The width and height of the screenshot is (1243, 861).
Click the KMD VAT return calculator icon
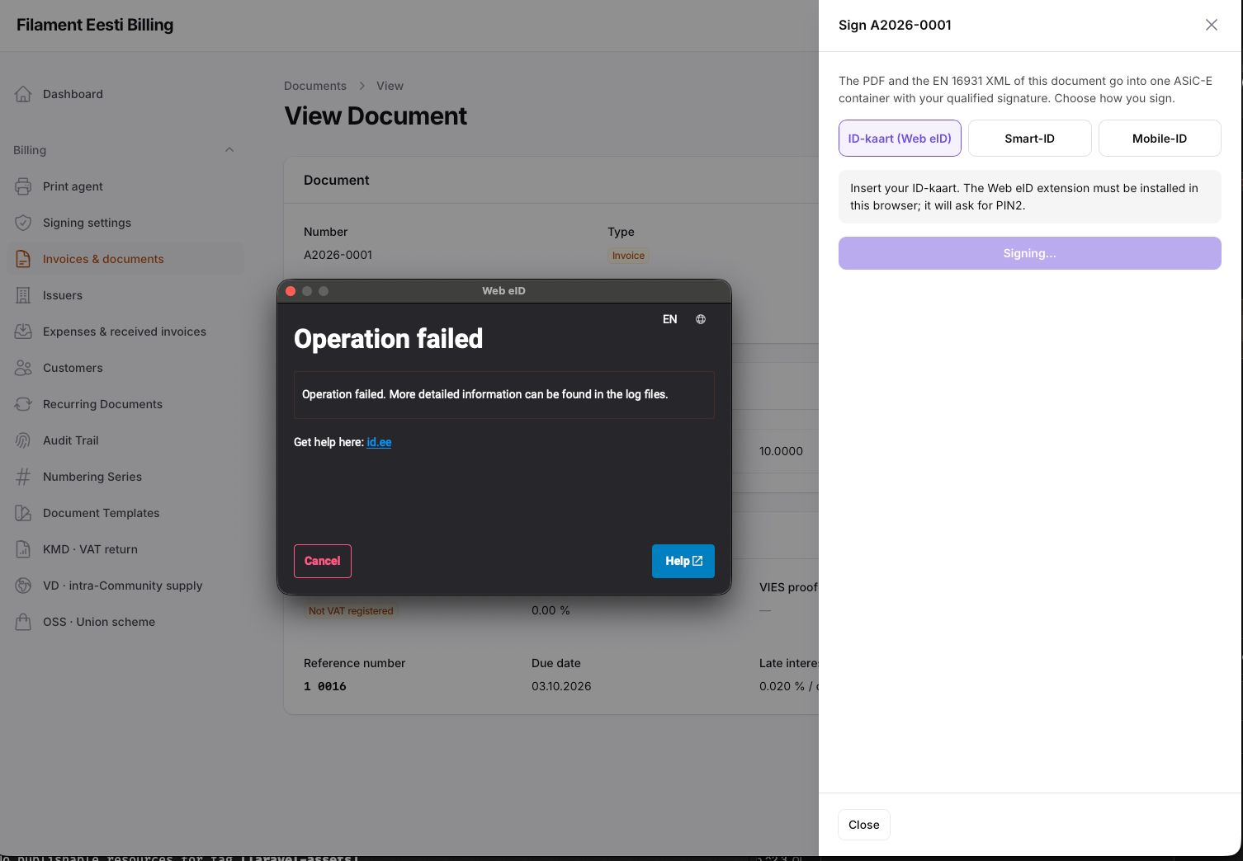click(x=23, y=549)
